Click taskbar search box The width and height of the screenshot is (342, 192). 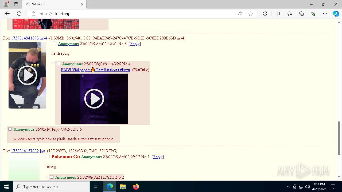(x=51, y=187)
